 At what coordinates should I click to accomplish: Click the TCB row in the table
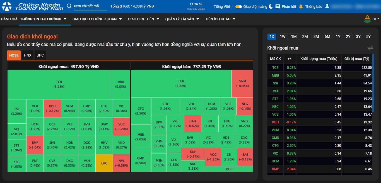[320, 67]
